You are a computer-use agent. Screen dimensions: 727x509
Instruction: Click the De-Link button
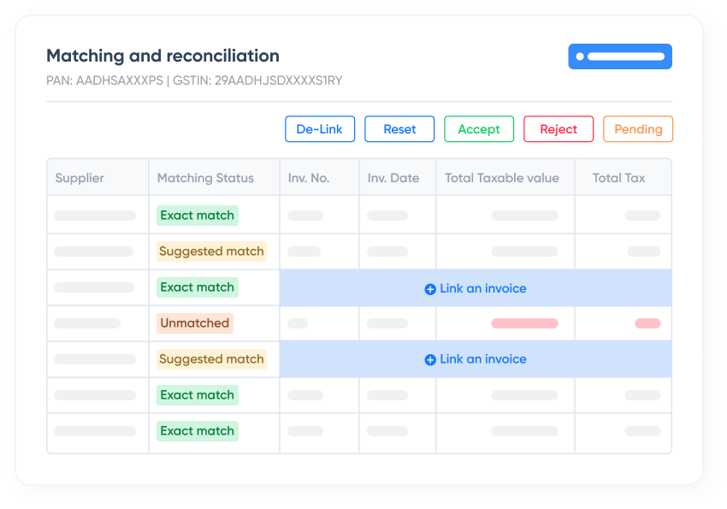click(319, 128)
